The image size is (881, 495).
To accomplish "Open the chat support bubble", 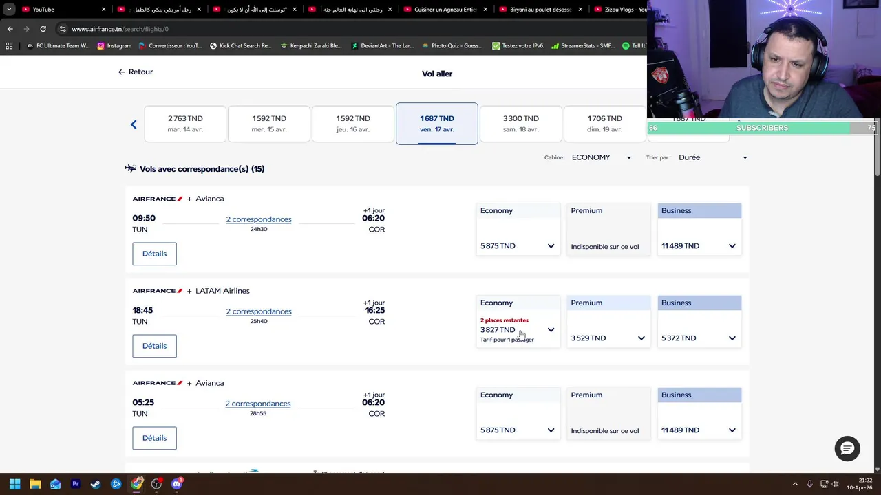I will pyautogui.click(x=847, y=448).
